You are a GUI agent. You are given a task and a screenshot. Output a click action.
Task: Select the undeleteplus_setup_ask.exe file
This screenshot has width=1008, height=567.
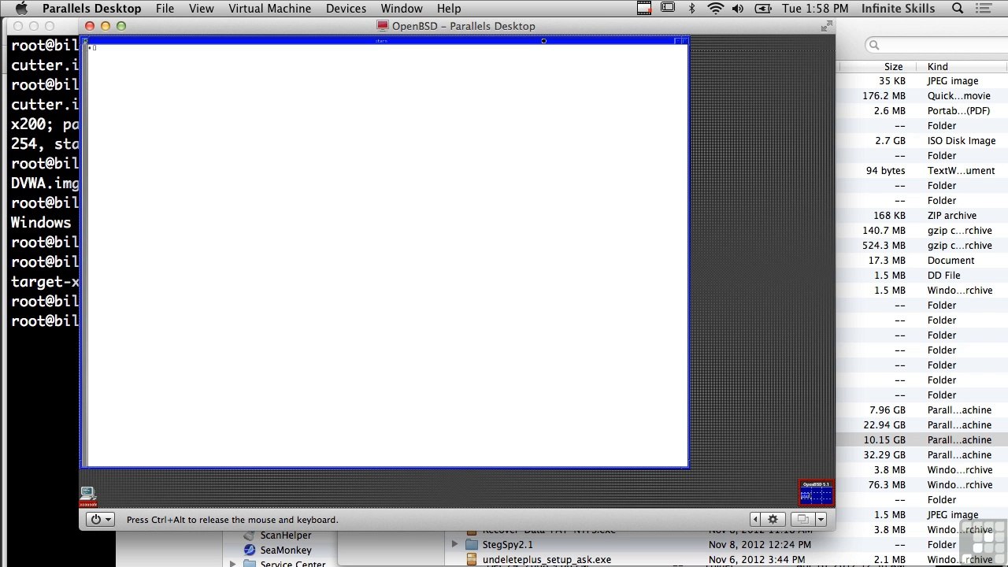[547, 560]
